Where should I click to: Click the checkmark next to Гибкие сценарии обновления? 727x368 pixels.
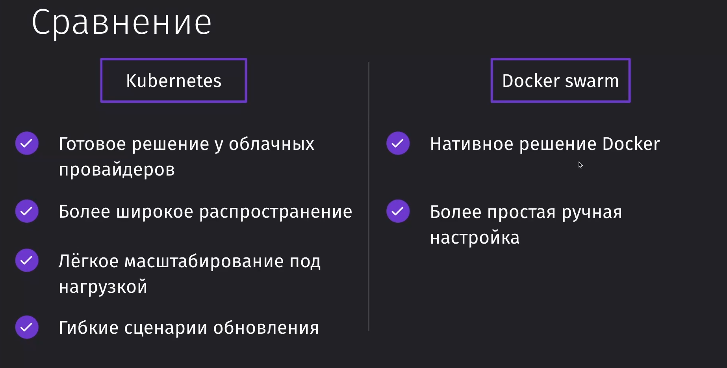[x=27, y=327]
